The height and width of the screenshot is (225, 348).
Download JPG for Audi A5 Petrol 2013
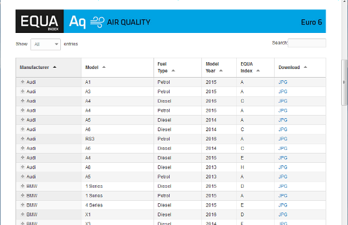click(283, 177)
